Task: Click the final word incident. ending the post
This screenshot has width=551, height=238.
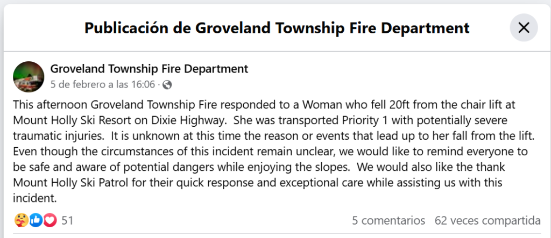Action: click(x=35, y=198)
